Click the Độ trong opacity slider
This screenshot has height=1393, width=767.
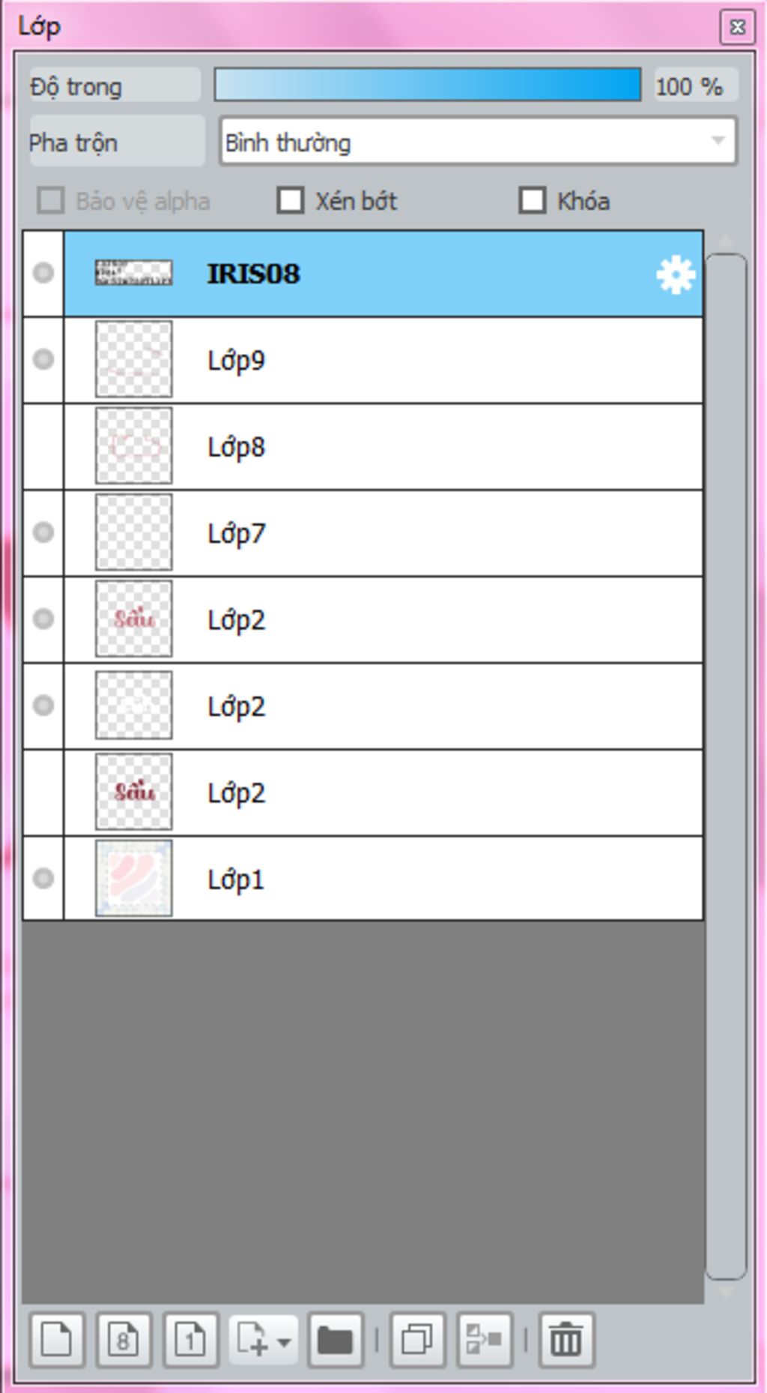427,85
